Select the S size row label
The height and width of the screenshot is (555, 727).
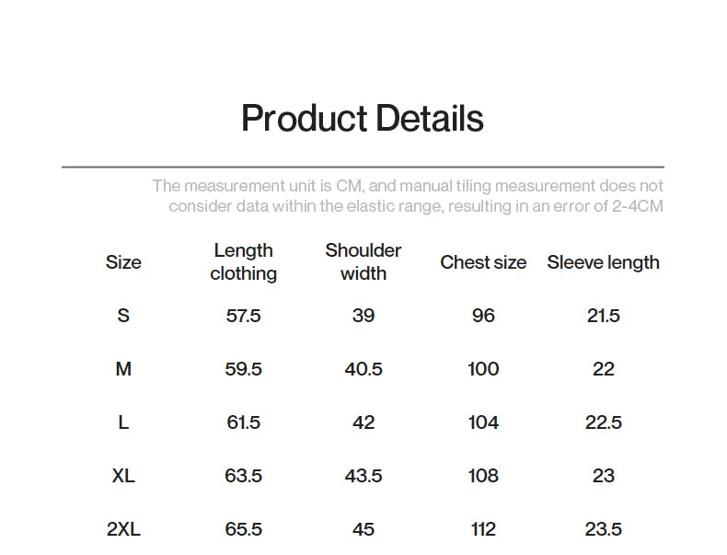pyautogui.click(x=123, y=316)
